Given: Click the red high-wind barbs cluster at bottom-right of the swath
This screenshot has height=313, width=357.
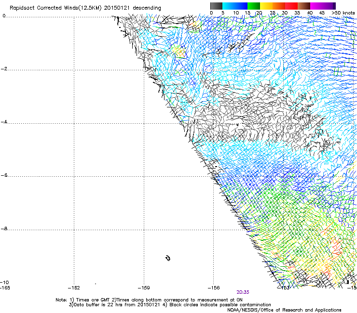Looking at the screenshot, I should click(337, 248).
